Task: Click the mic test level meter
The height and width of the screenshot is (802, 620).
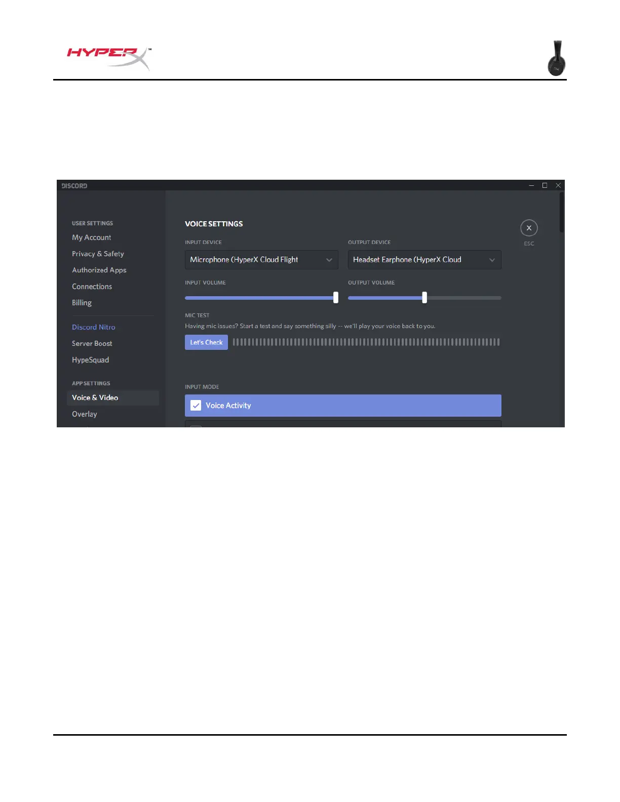Action: 366,342
